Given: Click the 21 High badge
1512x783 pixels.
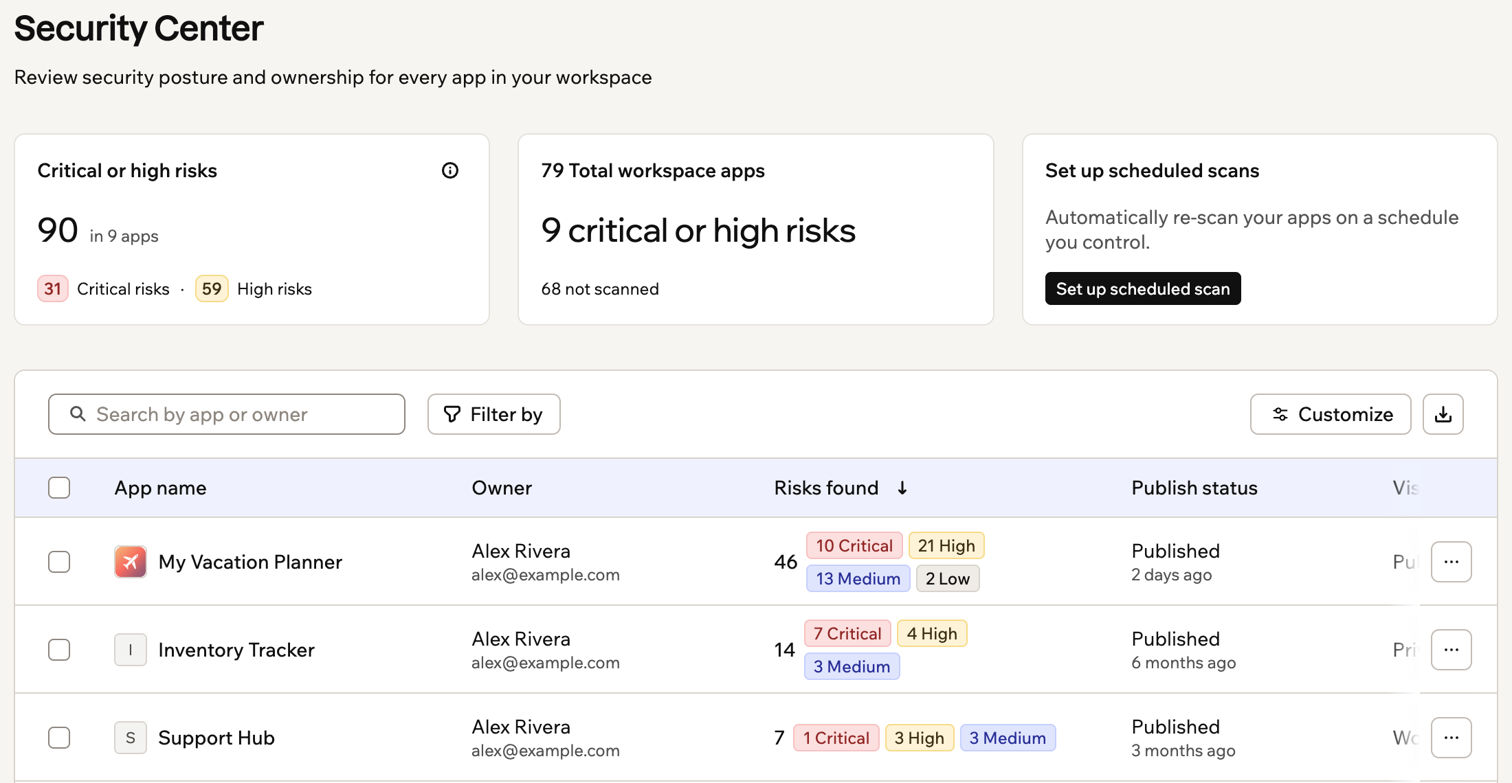Looking at the screenshot, I should tap(946, 545).
